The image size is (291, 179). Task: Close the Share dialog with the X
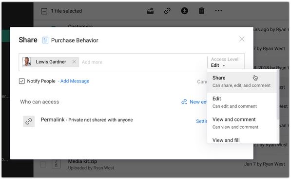[242, 39]
